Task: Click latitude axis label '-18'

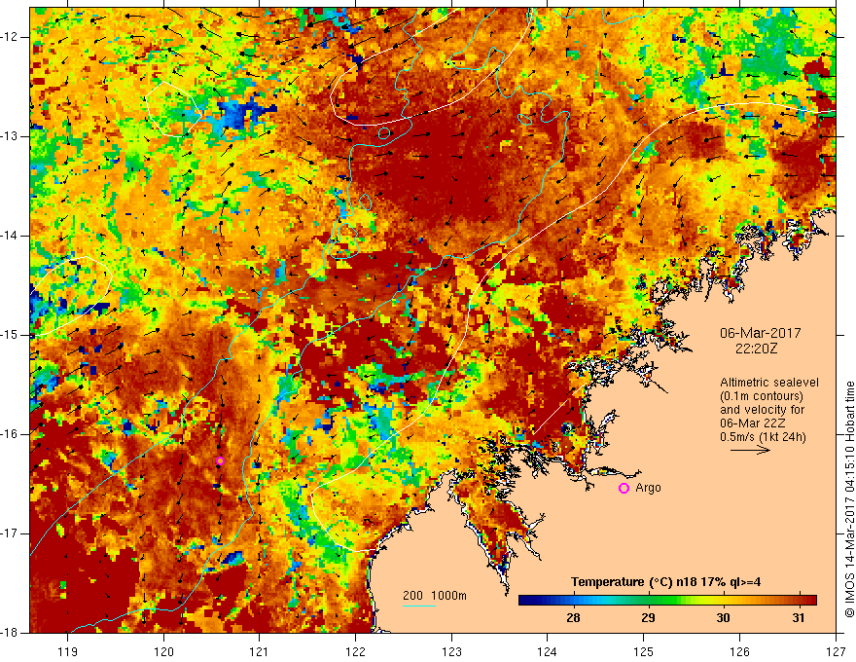Action: coord(11,633)
